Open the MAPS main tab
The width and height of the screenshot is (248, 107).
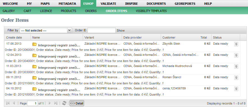[45, 4]
